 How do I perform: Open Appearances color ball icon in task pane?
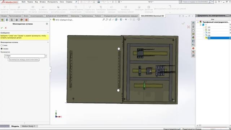[x=193, y=37]
